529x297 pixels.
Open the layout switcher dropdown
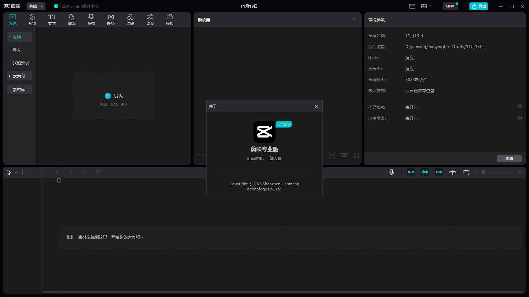426,6
